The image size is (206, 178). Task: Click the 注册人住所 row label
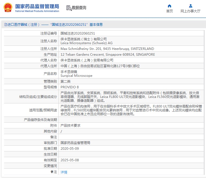(49, 49)
